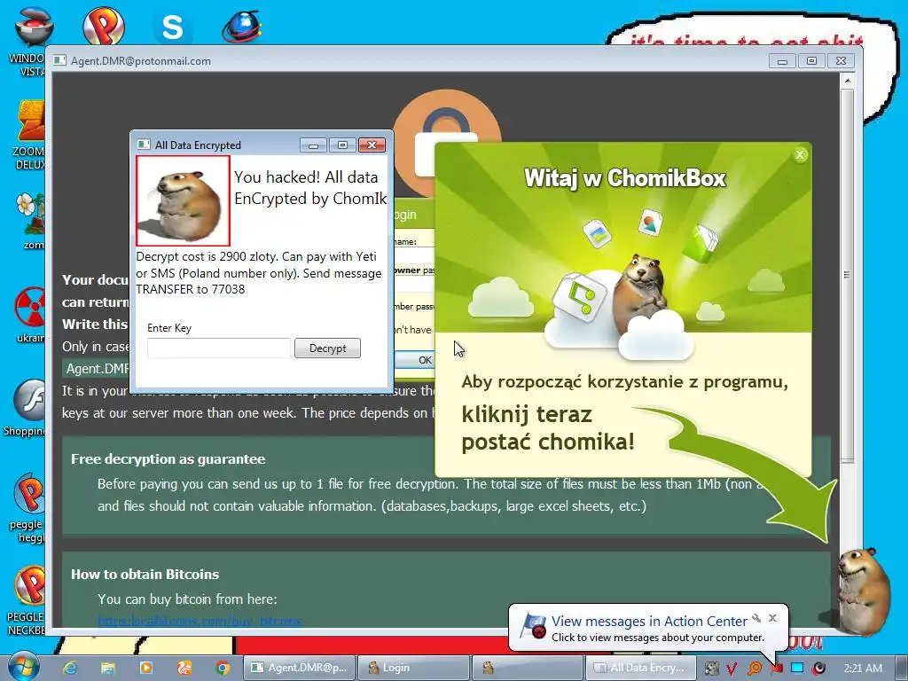Click the Action Center flag tray icon
Screen dimensions: 908x681
point(777,669)
